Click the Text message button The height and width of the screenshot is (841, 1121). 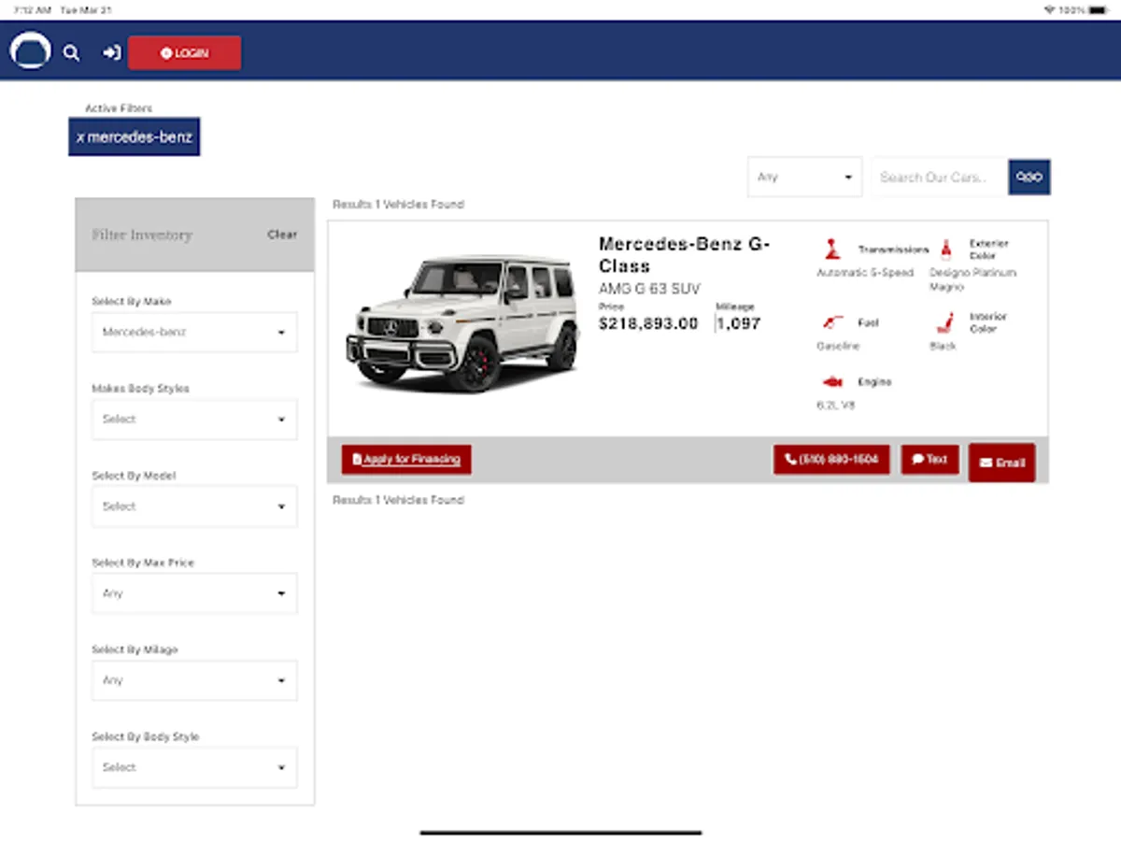(929, 459)
